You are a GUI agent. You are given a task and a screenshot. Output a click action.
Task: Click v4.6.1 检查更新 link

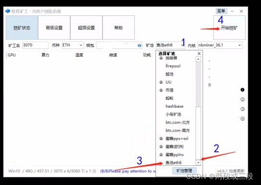(x=231, y=171)
